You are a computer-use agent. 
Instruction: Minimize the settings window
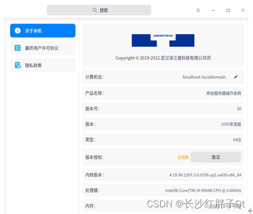[213, 10]
